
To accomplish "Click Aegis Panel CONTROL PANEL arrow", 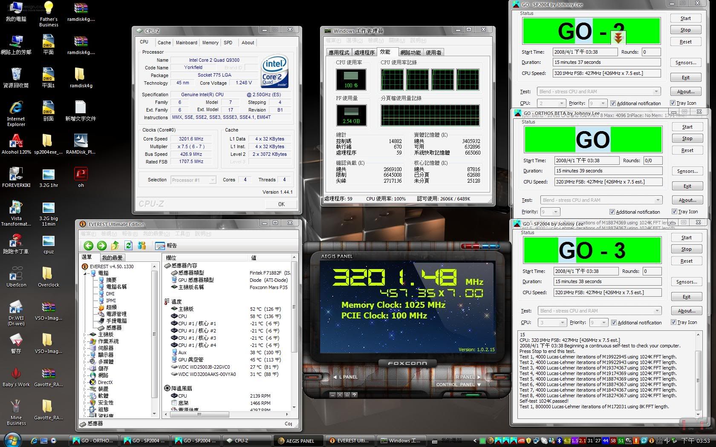I will tap(479, 384).
